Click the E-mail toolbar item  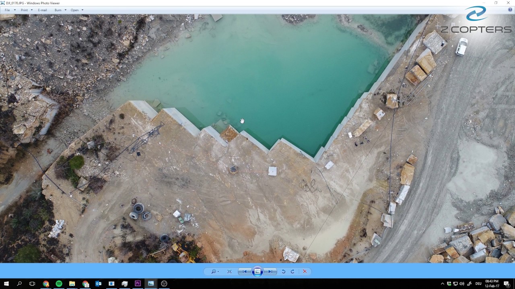pos(42,10)
